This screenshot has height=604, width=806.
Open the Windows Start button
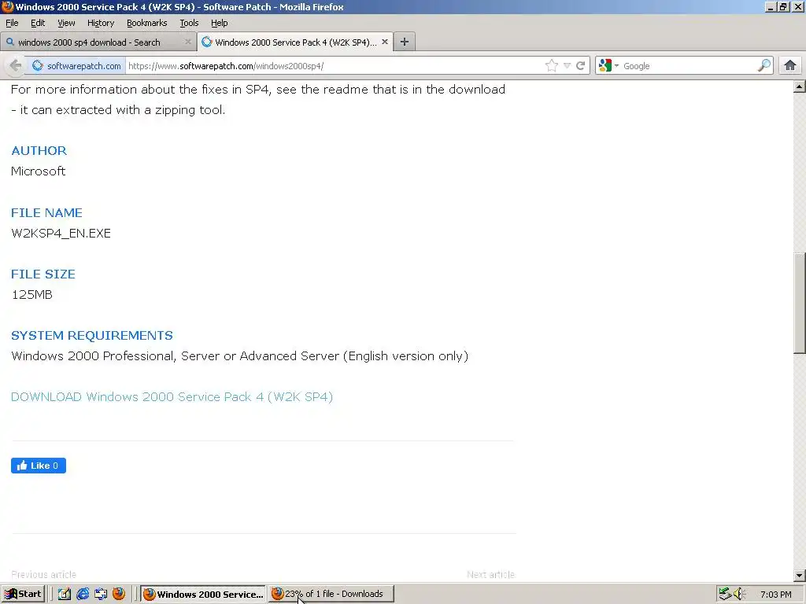click(x=24, y=595)
